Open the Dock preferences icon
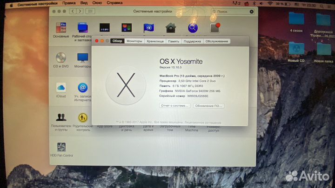335x188 pixels. (105, 28)
